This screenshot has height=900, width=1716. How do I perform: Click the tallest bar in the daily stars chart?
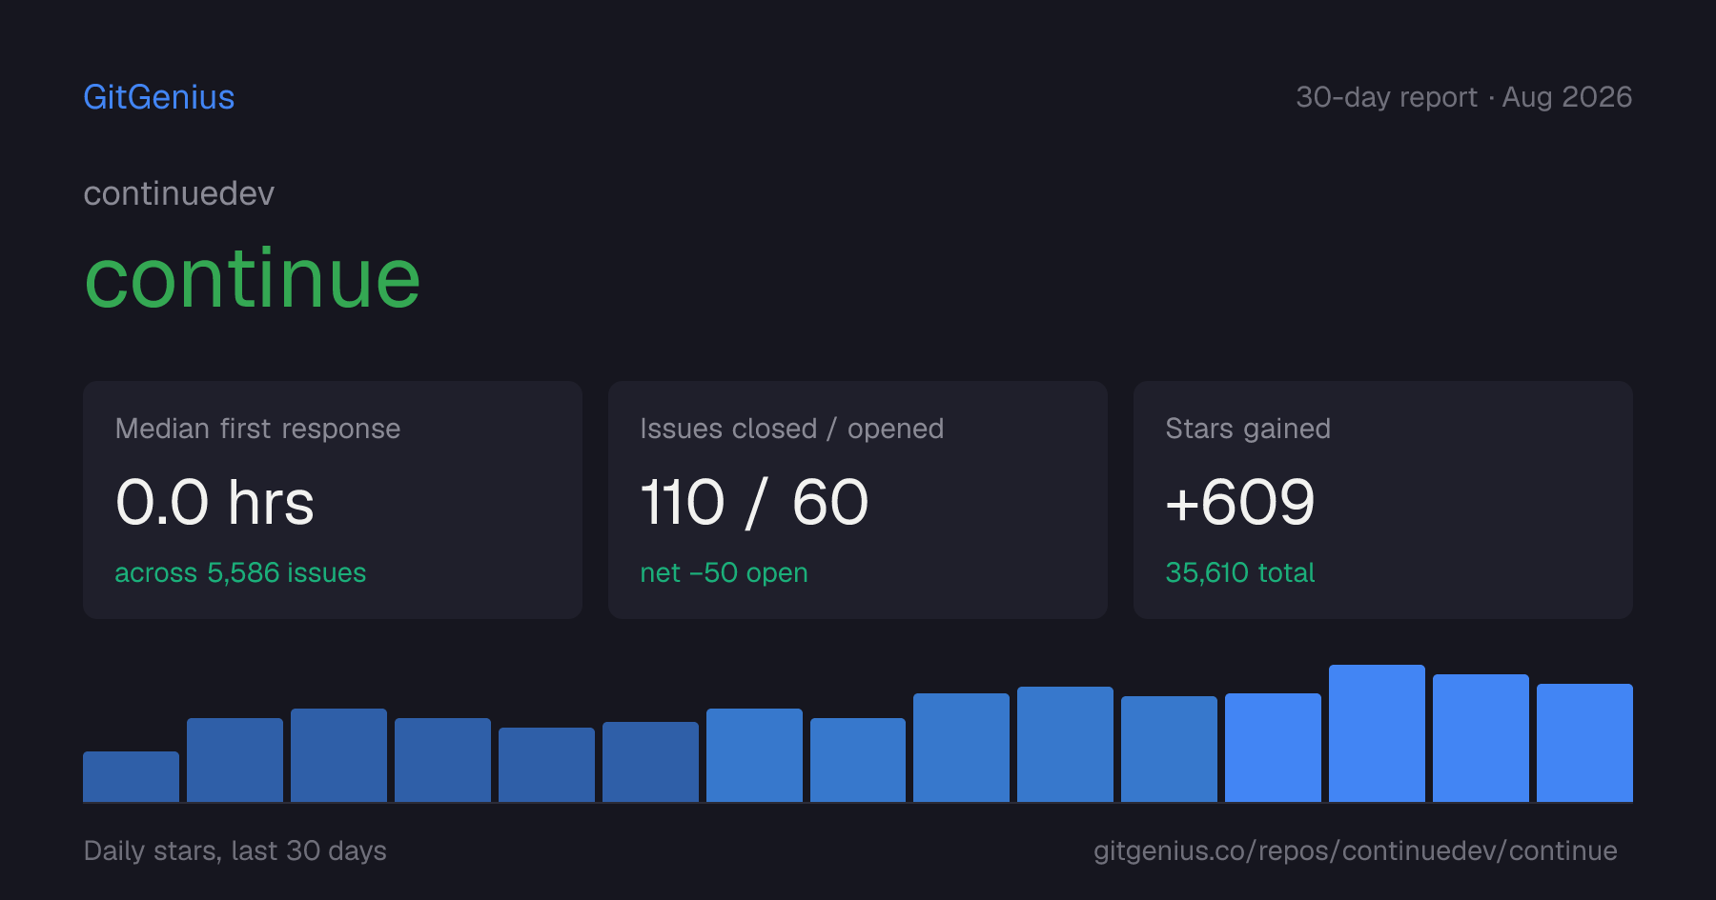(x=1377, y=733)
